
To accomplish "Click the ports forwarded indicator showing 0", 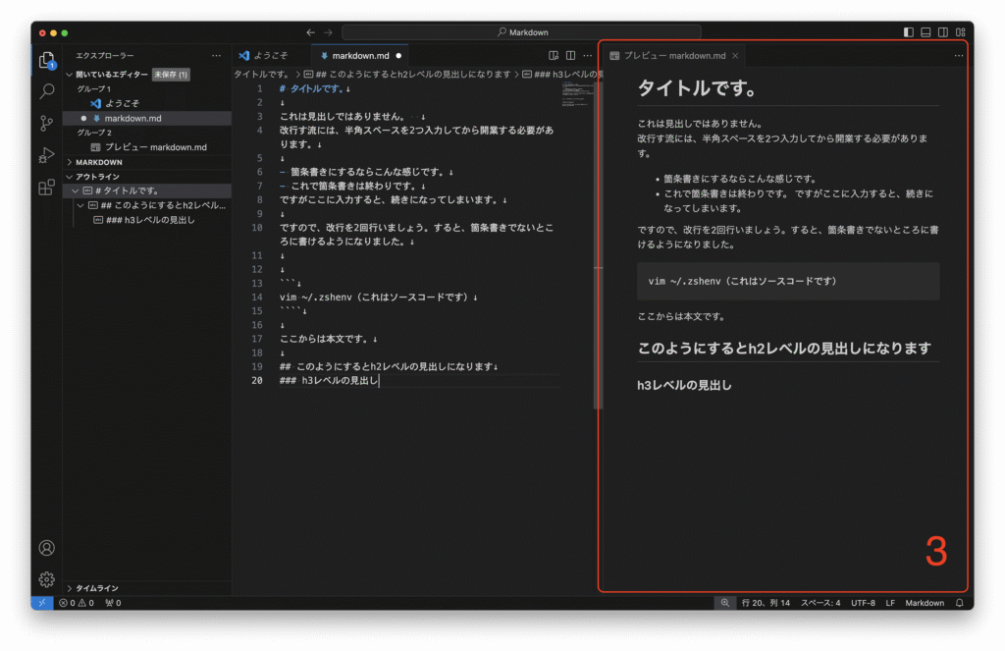I will [114, 603].
